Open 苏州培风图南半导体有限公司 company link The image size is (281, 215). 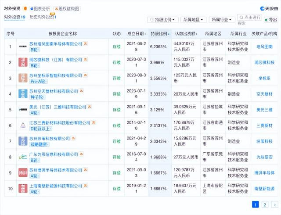(x=56, y=44)
